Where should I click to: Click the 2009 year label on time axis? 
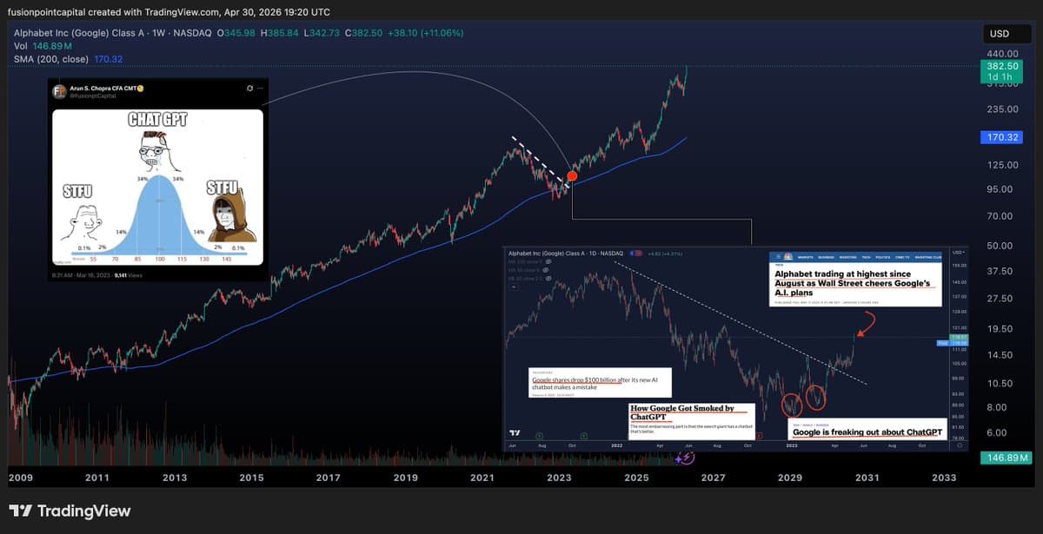pyautogui.click(x=20, y=478)
